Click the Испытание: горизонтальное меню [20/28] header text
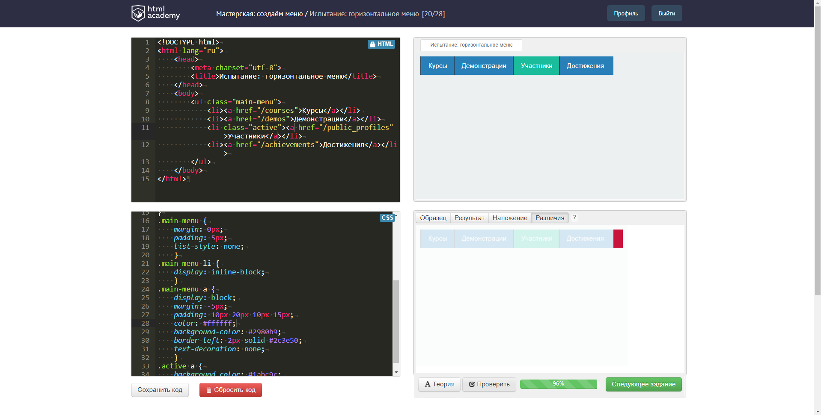This screenshot has height=415, width=821. tap(377, 14)
